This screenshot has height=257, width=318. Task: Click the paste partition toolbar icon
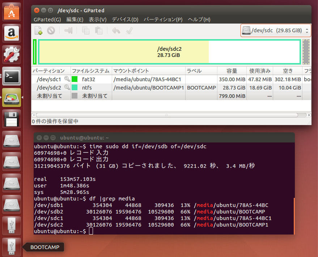coord(98,30)
